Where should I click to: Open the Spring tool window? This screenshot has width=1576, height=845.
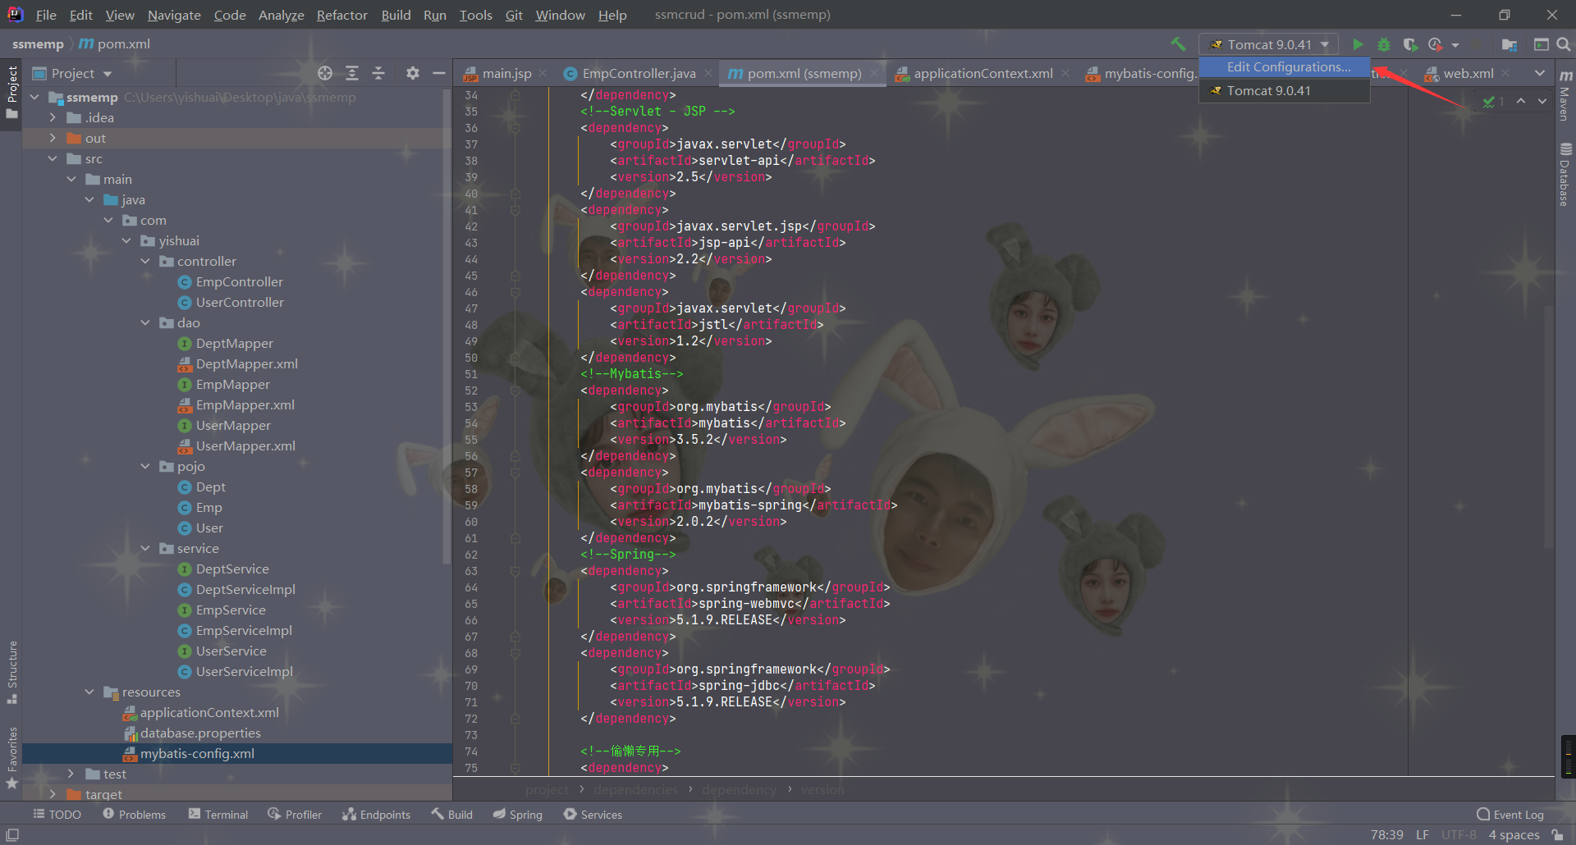[x=517, y=814]
